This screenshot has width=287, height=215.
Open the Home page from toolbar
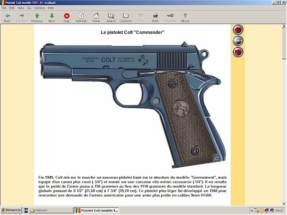[96, 18]
